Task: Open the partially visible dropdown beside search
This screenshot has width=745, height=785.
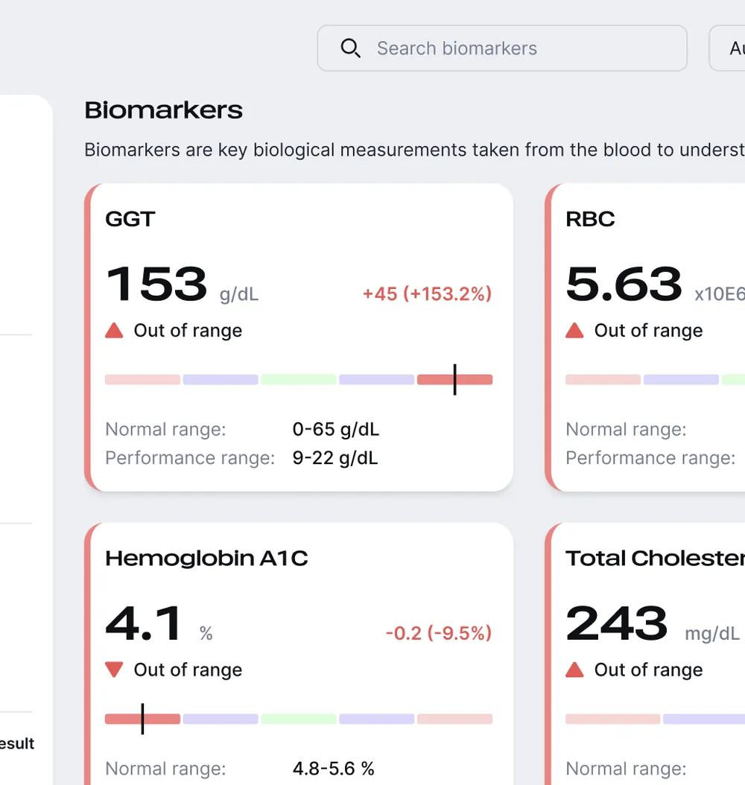Action: (727, 48)
